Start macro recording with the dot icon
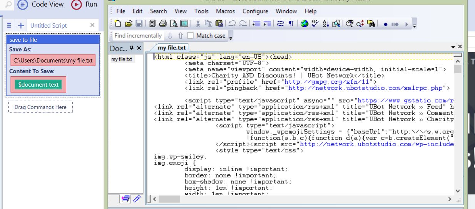 pos(385,24)
